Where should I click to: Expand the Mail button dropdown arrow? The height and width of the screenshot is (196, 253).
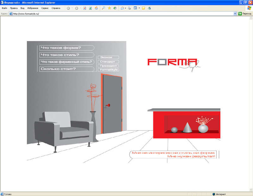[x=125, y=8]
